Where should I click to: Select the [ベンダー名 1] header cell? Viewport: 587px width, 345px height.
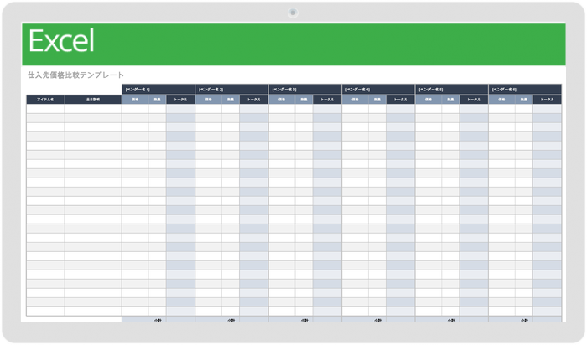(158, 90)
